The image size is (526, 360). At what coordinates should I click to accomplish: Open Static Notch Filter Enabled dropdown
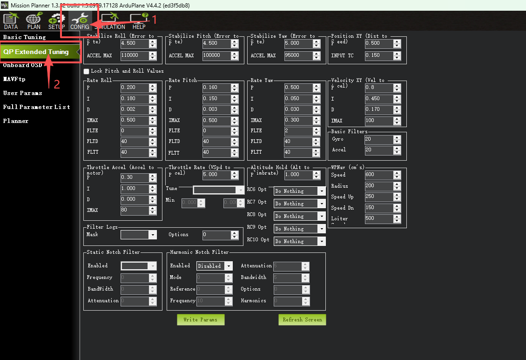139,266
